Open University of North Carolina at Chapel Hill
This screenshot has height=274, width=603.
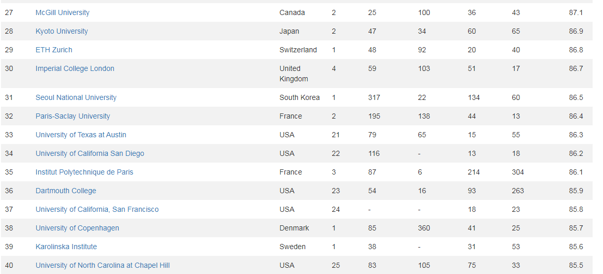pos(102,265)
